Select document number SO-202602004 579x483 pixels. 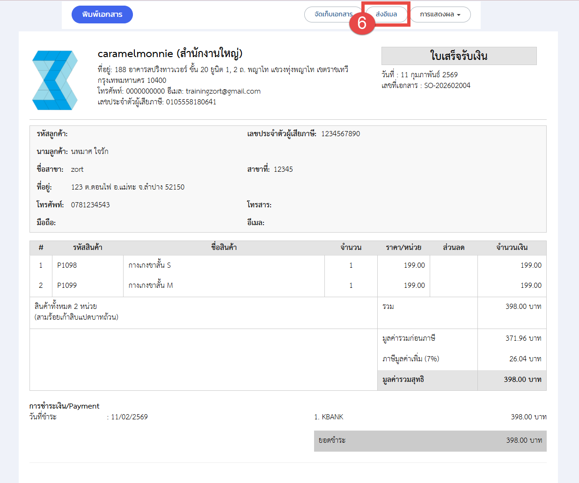tap(447, 86)
